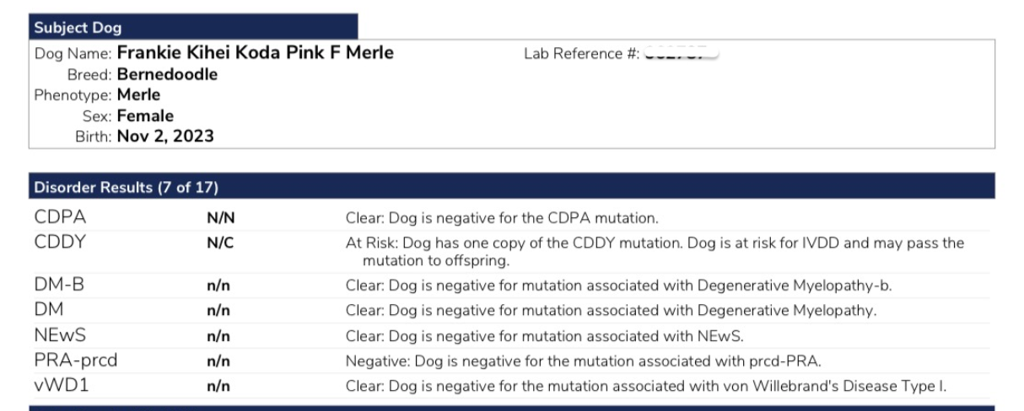Viewport: 1024px width, 411px height.
Task: Click the Degenerative Myelopathy-b description
Action: 619,286
